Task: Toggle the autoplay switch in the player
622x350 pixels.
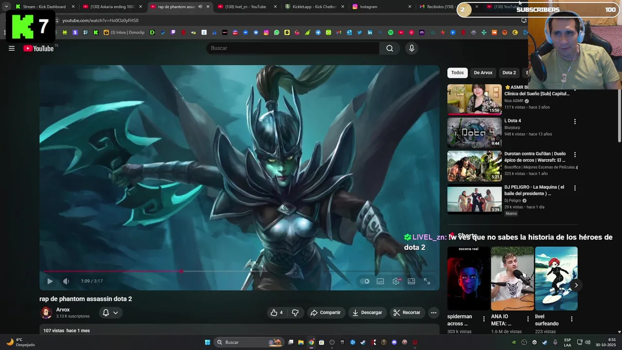Action: click(364, 281)
